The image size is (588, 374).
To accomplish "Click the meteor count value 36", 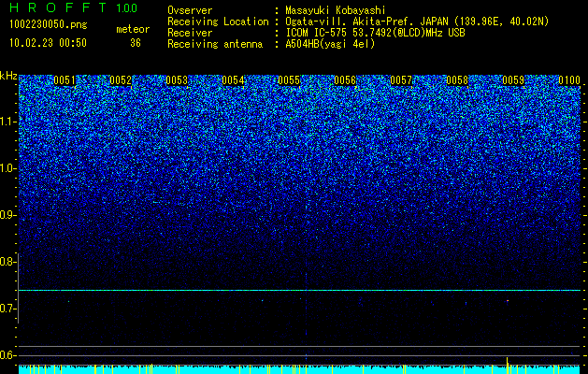I will [x=136, y=43].
